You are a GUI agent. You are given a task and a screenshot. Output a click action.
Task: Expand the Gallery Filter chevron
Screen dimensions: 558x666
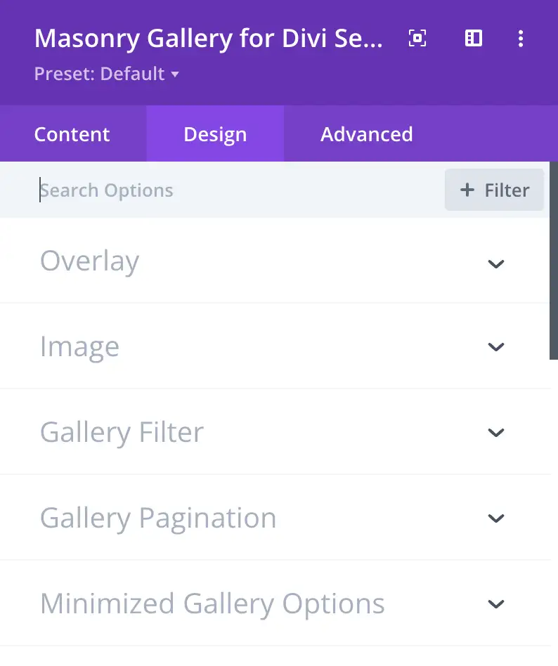tap(496, 433)
